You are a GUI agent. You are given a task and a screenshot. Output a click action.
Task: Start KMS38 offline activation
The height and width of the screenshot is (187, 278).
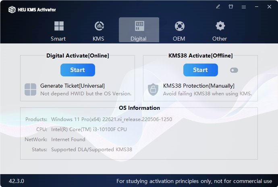[x=201, y=70]
